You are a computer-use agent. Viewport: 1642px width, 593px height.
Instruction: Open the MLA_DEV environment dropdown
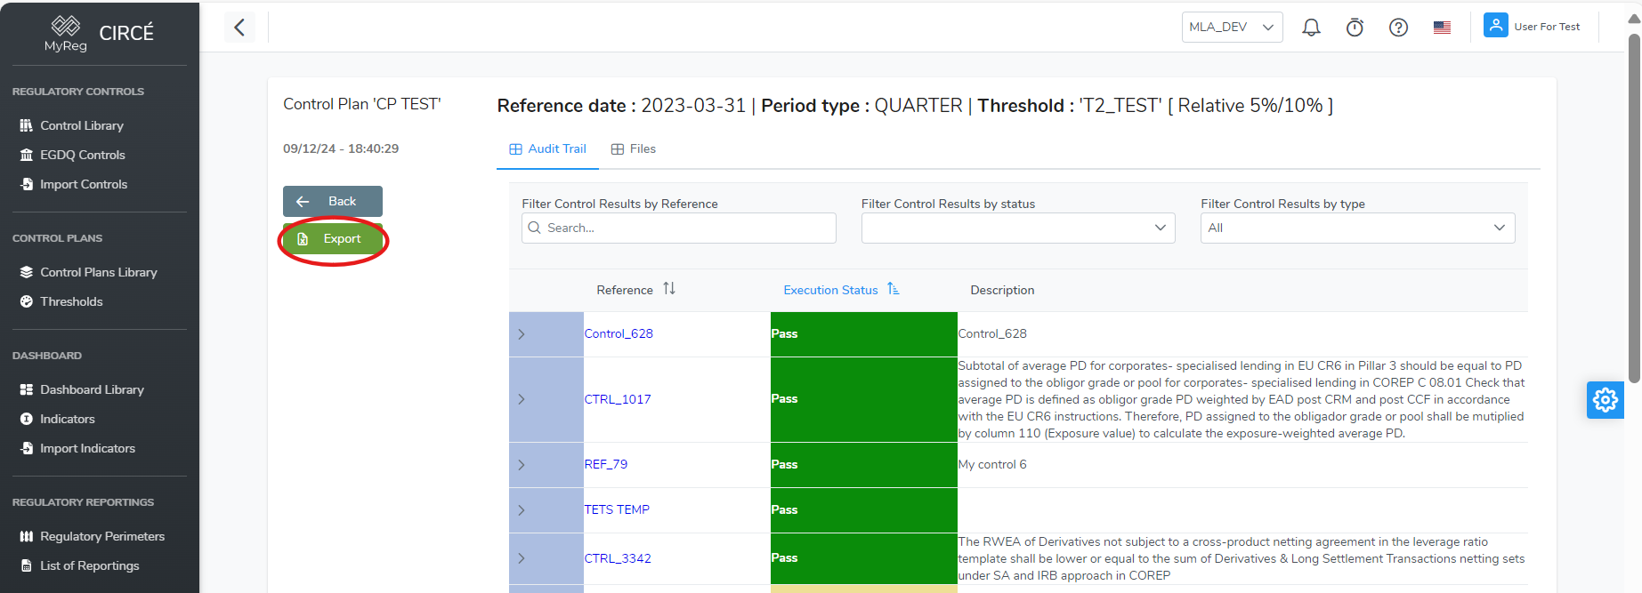pos(1231,28)
